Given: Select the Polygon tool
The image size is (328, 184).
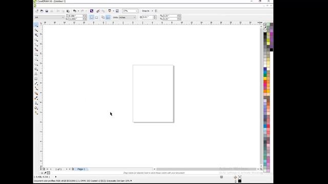Looking at the screenshot, I should pos(36,64).
